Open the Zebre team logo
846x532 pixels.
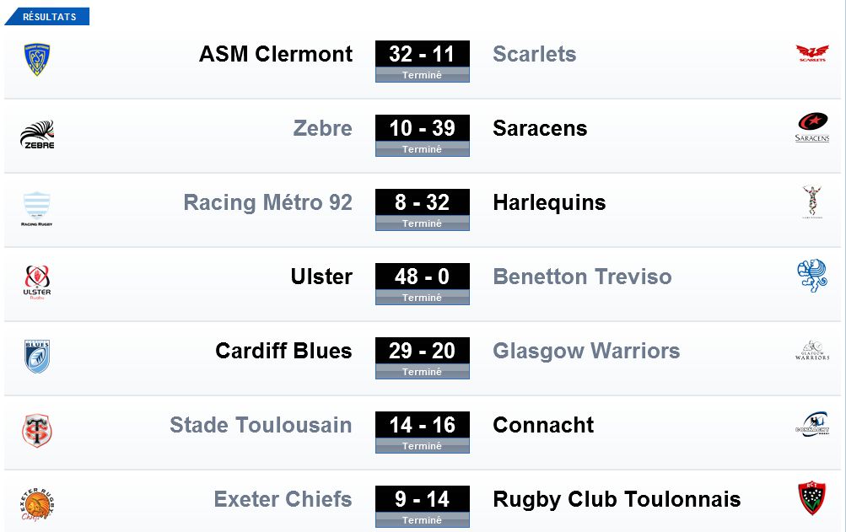click(37, 134)
